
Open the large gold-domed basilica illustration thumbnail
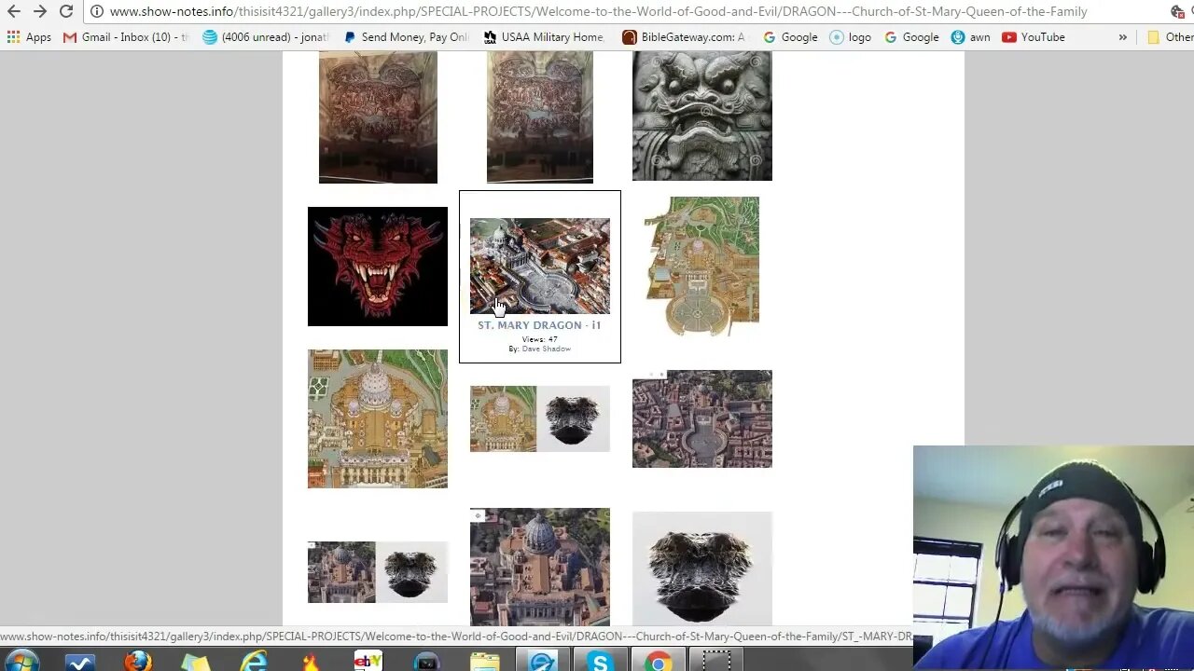[377, 418]
